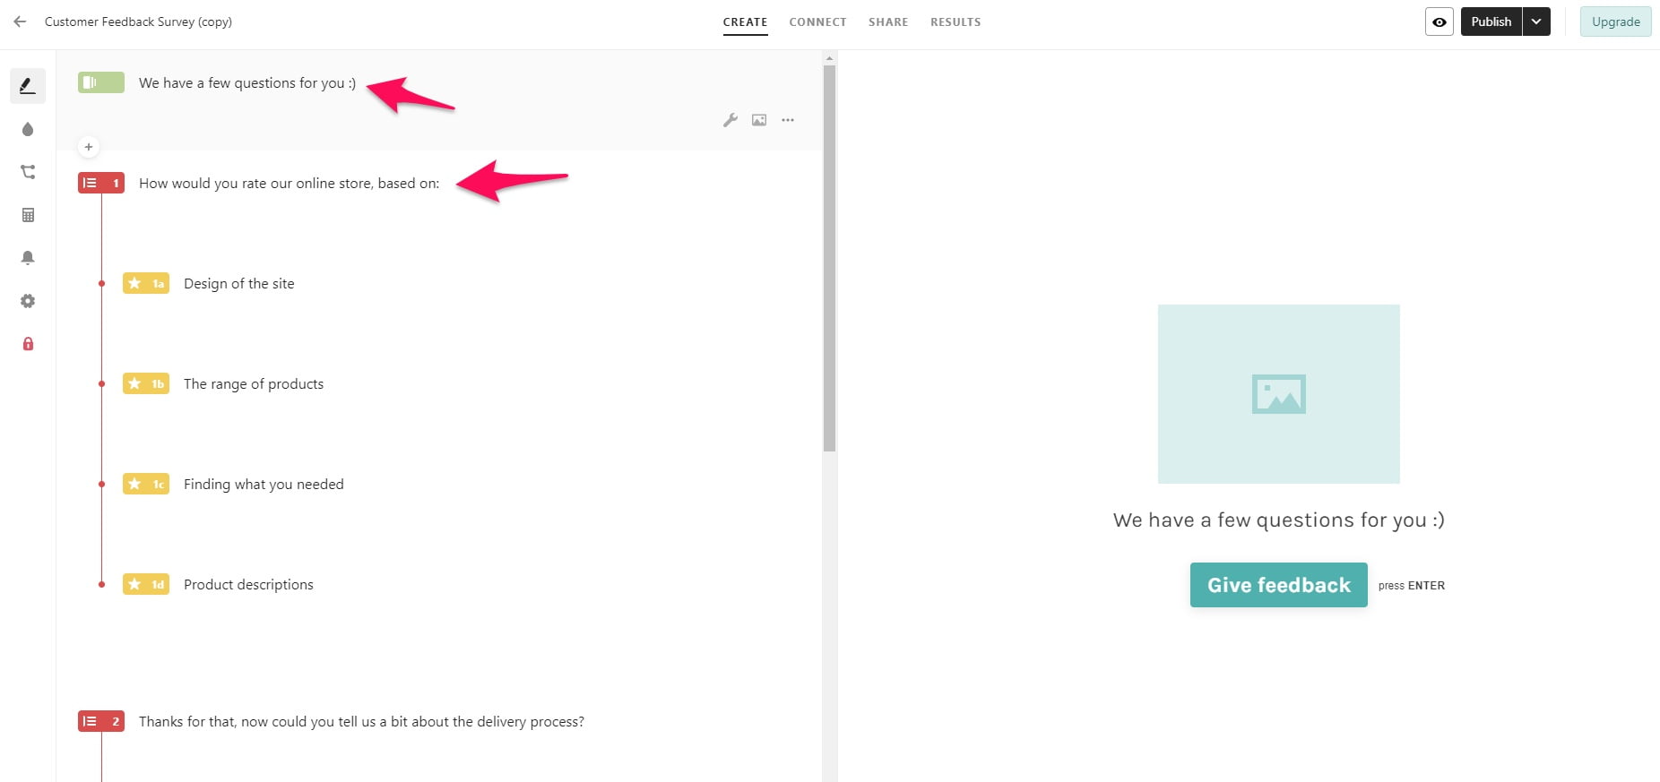
Task: Go back using the left arrow icon
Action: [20, 21]
